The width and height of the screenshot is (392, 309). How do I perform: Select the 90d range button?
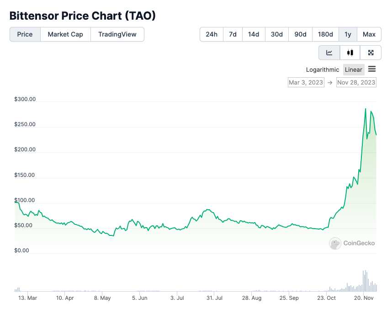300,34
